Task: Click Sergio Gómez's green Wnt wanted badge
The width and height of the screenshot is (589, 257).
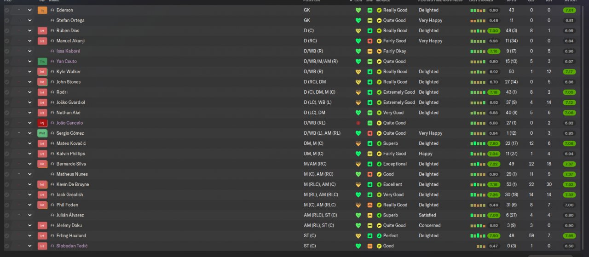Action: pyautogui.click(x=42, y=133)
